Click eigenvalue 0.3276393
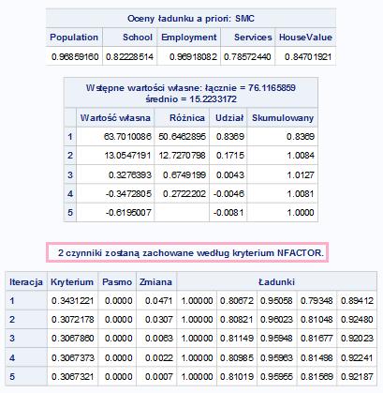 pos(130,174)
